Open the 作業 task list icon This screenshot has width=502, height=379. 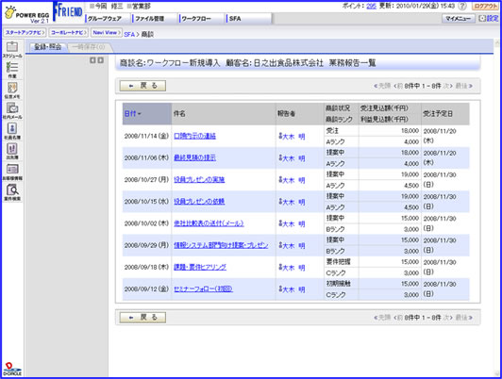[12, 70]
